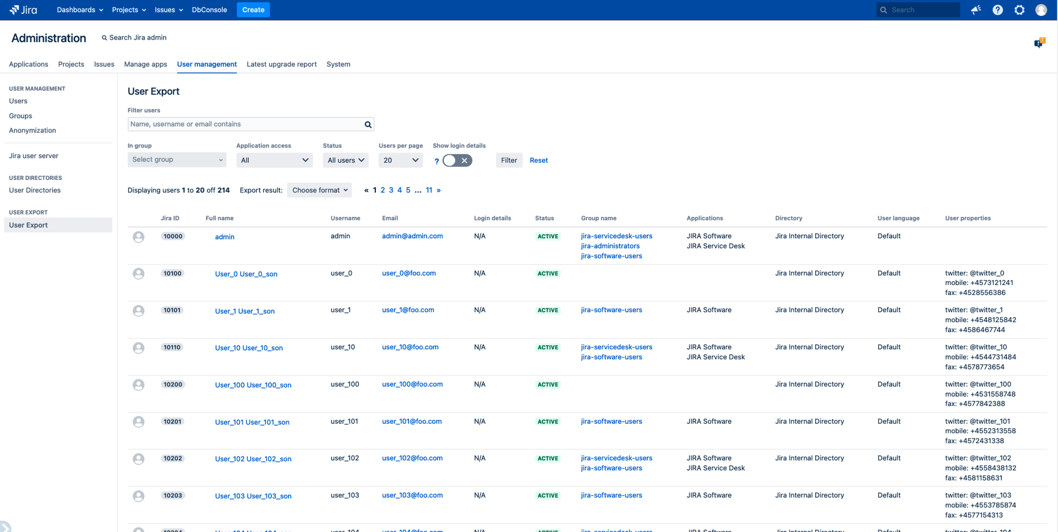Viewport: 1058px width, 532px height.
Task: Open Help using the question mark icon
Action: click(x=998, y=9)
